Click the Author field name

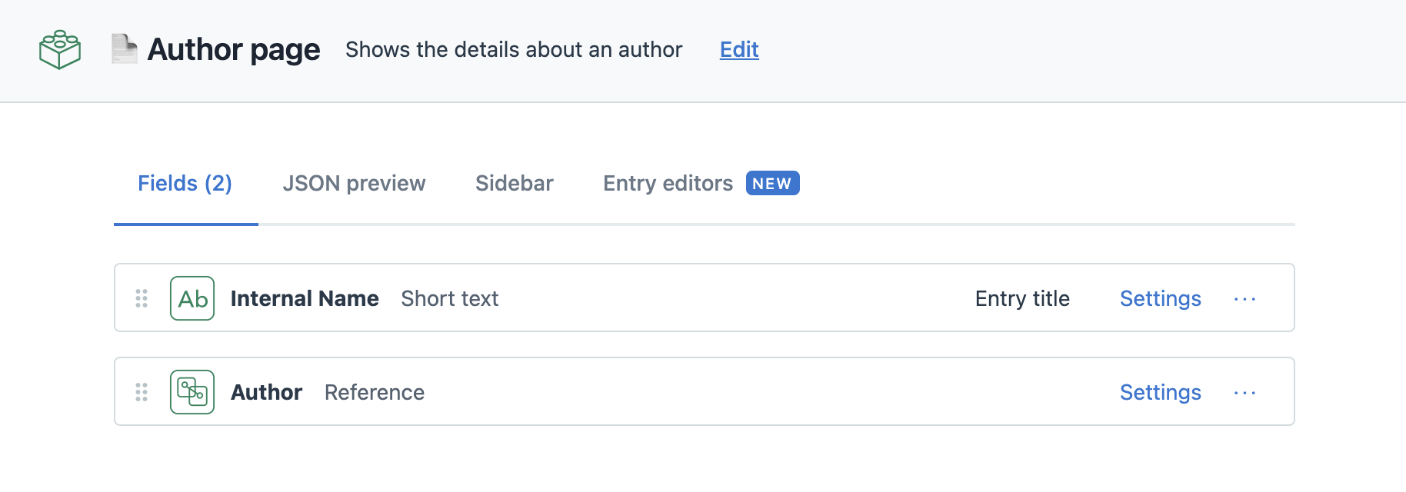(x=266, y=392)
